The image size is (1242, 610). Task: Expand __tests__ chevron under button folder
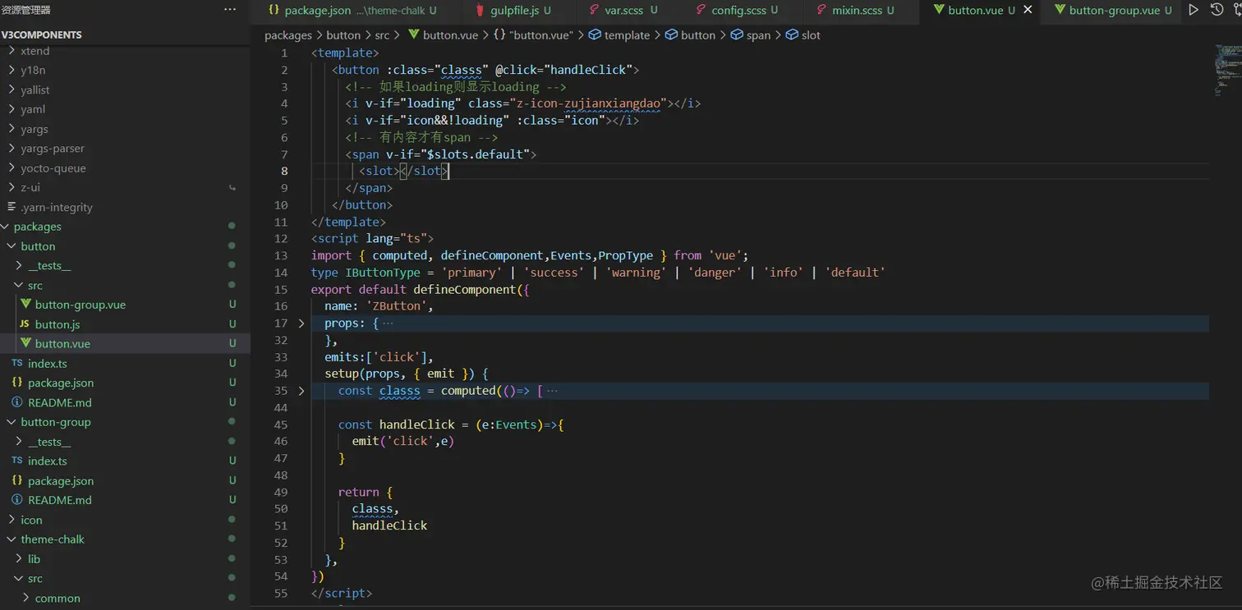19,266
